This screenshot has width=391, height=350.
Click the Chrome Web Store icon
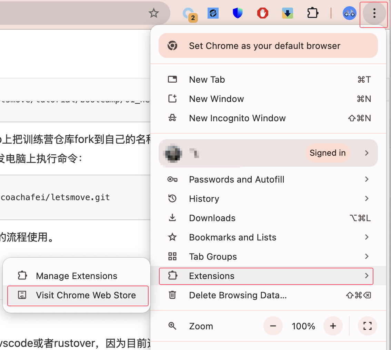pos(22,295)
